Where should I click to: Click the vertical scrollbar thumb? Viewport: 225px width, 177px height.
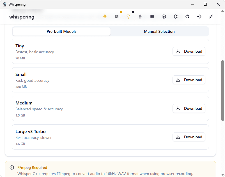coord(223,90)
